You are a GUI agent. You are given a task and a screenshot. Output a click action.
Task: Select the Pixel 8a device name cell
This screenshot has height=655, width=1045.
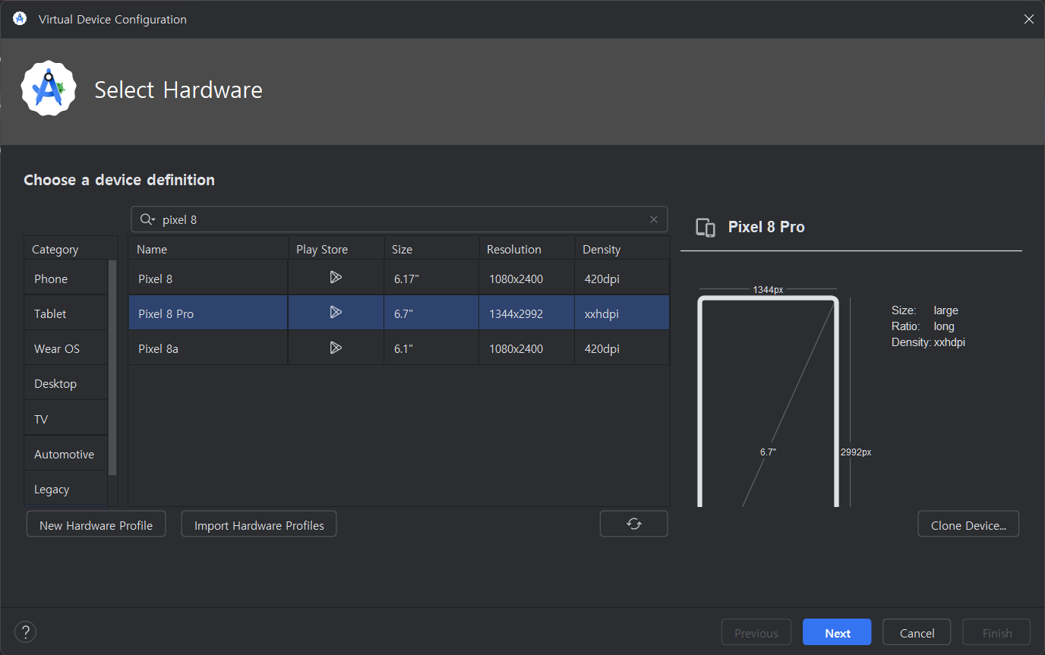click(x=208, y=348)
